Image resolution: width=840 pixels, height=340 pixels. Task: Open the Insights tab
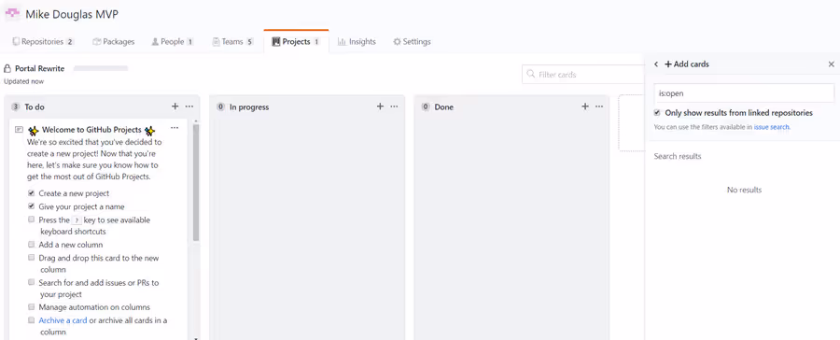357,41
